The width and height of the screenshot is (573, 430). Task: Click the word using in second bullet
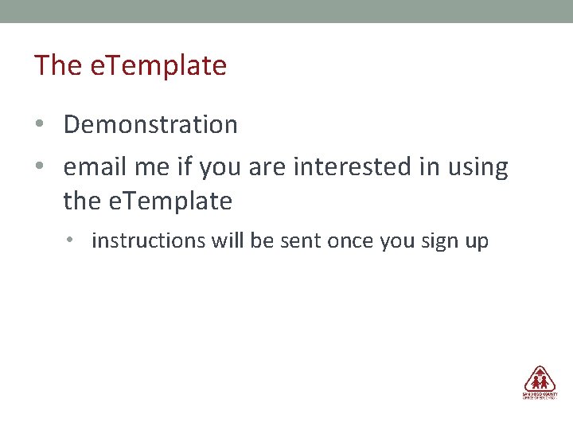tap(478, 168)
